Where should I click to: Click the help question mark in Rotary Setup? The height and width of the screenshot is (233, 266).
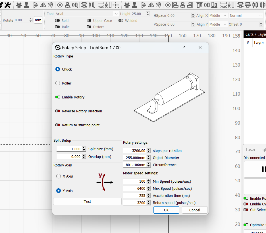pyautogui.click(x=184, y=48)
